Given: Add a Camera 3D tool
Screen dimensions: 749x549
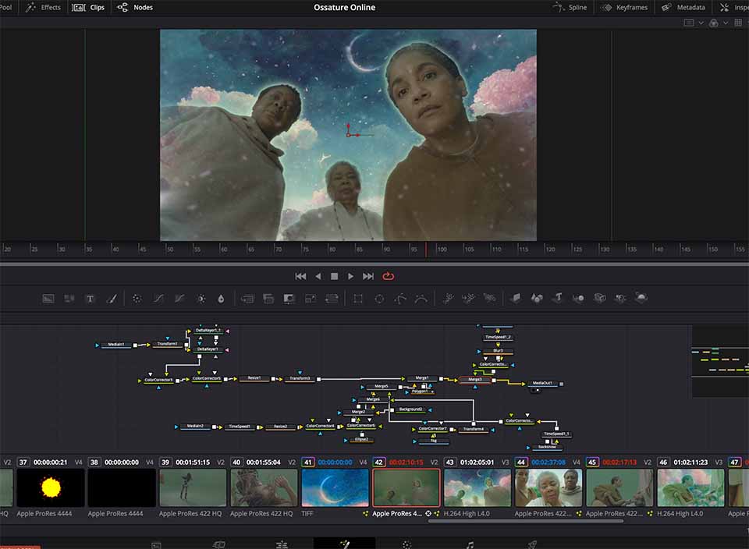Looking at the screenshot, I should [600, 299].
